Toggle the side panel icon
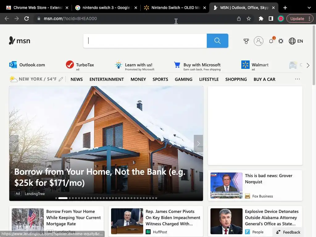The image size is (316, 237). pos(271,19)
